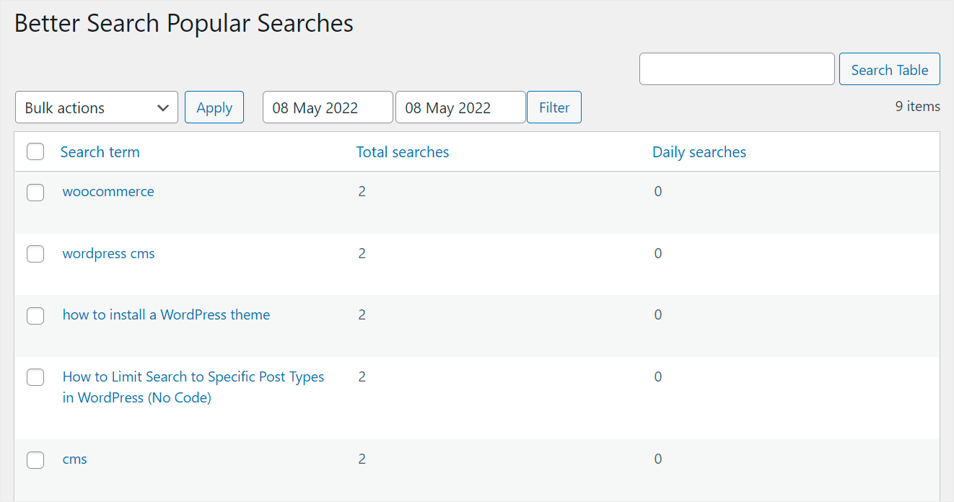Select the wordpress cms row checkbox

(x=35, y=254)
